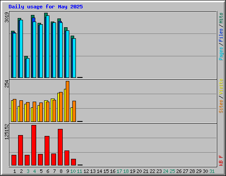
Task: Click the orange sites bar for day 1
Action: coord(15,110)
